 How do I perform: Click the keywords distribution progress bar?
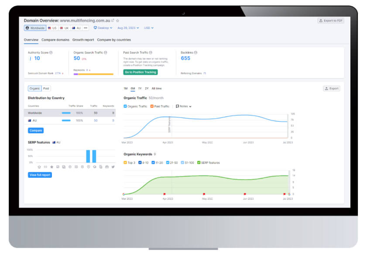pos(93,74)
